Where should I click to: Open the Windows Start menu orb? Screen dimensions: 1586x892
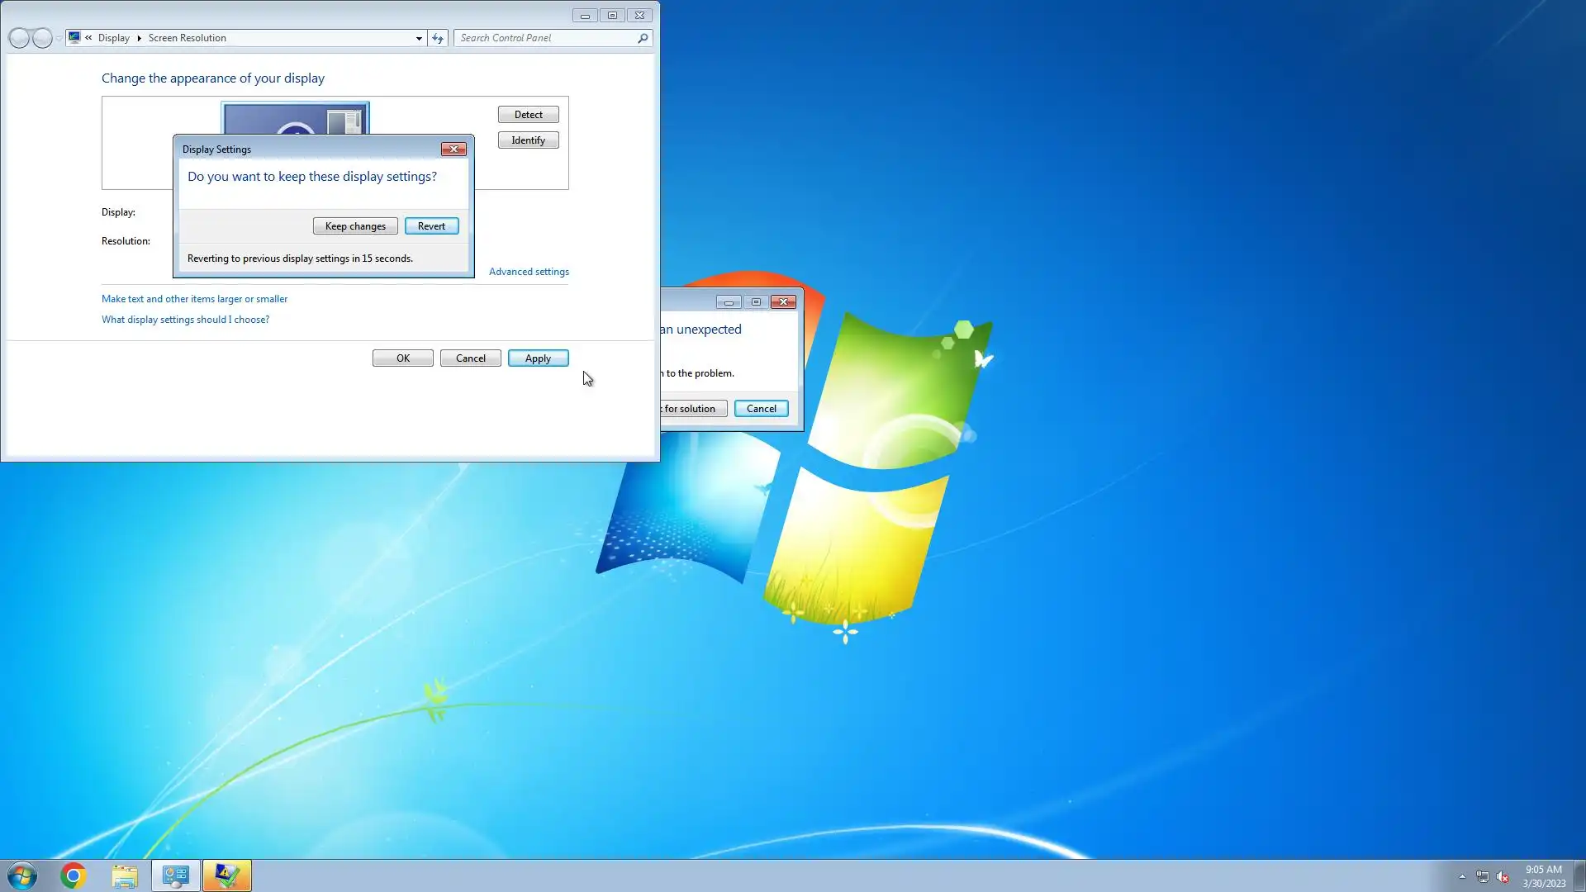pyautogui.click(x=22, y=875)
